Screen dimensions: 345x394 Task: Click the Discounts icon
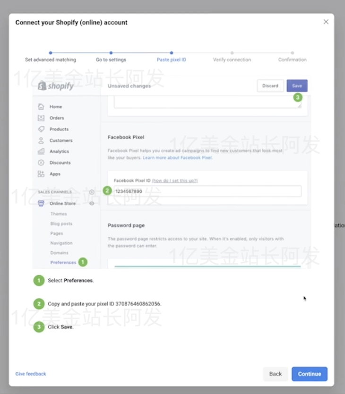[41, 163]
